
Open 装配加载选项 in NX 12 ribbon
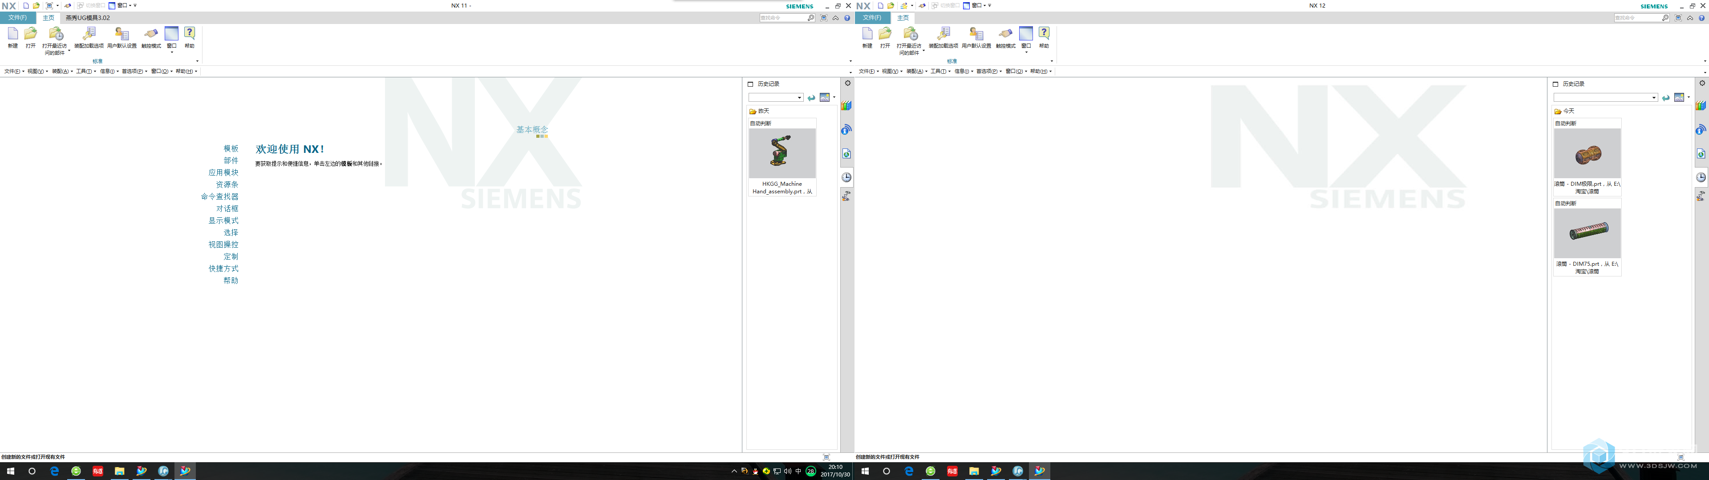click(943, 38)
